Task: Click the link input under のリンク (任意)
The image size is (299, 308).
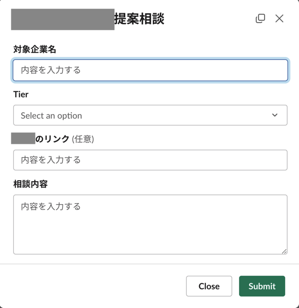Action: point(150,160)
